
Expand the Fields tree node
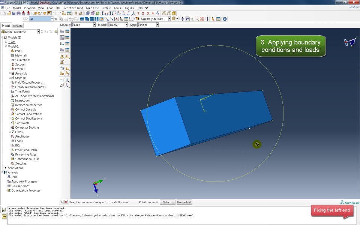tap(10, 132)
